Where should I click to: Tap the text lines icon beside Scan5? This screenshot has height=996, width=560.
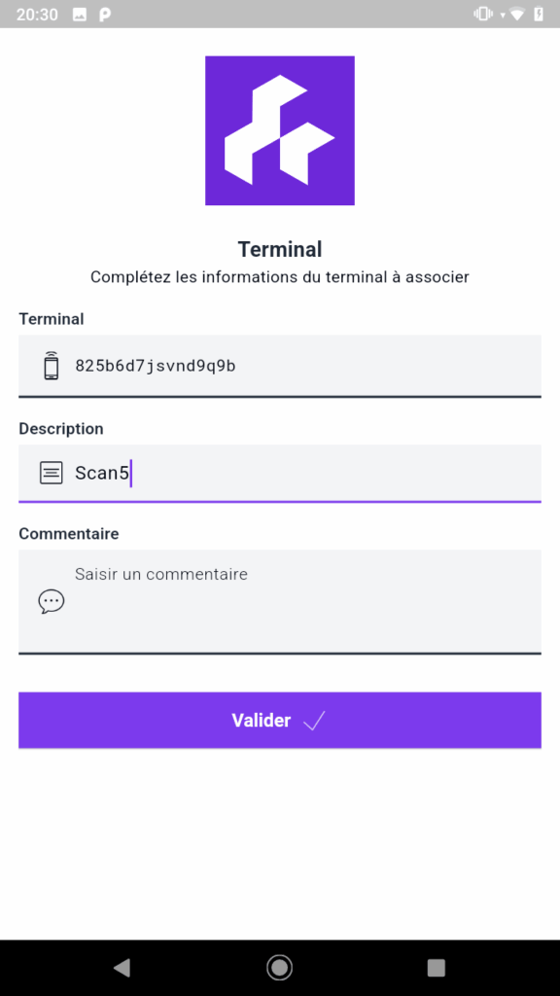(x=52, y=473)
